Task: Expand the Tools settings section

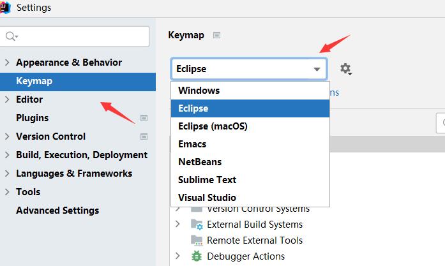Action: [7, 192]
